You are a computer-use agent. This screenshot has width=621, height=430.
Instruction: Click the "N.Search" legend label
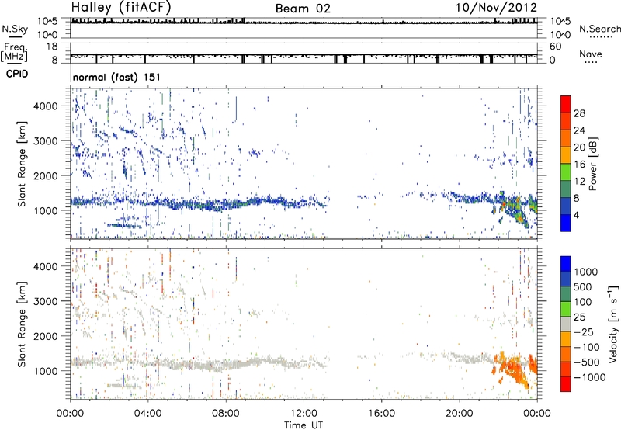(600, 29)
